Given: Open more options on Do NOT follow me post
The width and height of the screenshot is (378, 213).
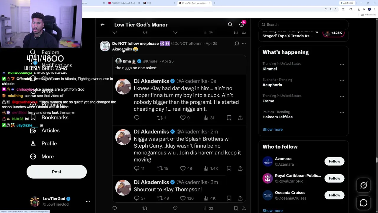Looking at the screenshot, I should [x=244, y=43].
